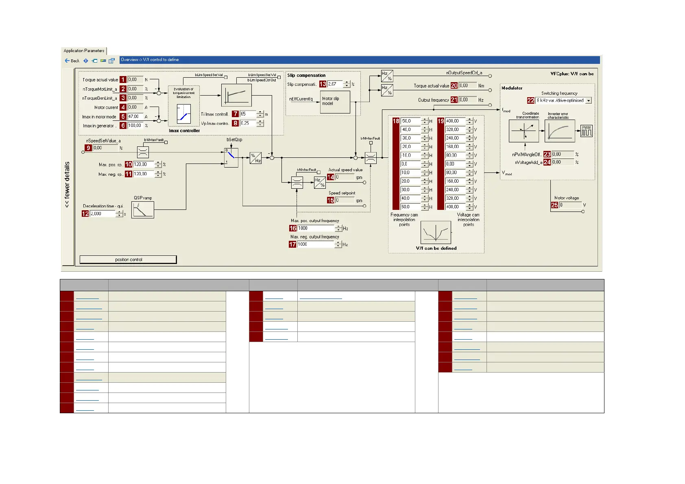The width and height of the screenshot is (685, 484).
Task: Click the blue diamond info toolbar icon
Action: pos(86,61)
